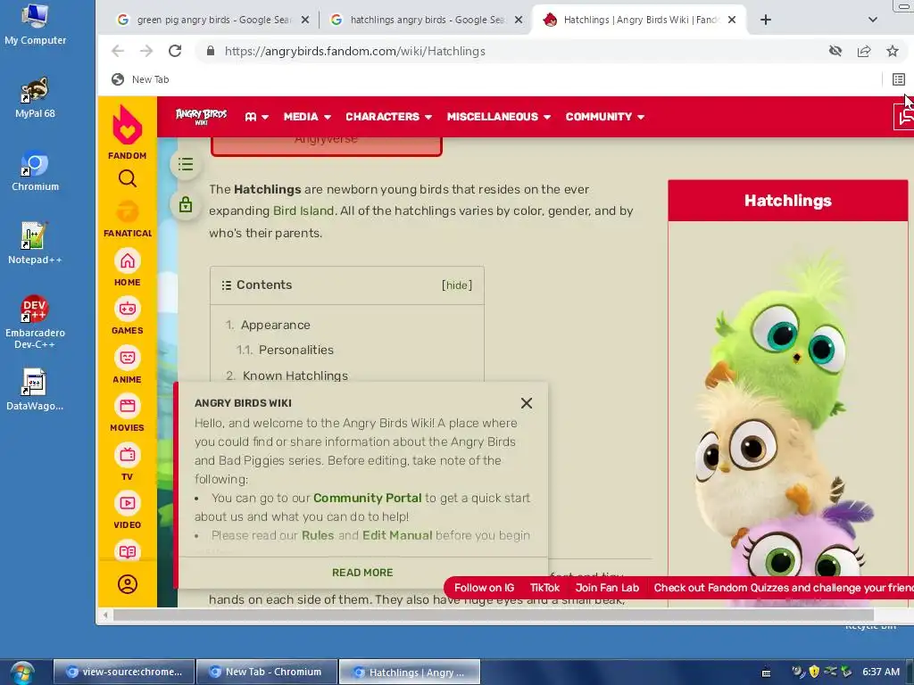The image size is (914, 685).
Task: Expand the Media dropdown menu
Action: 307,117
